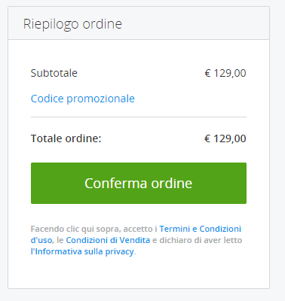This screenshot has width=285, height=301.
Task: Click the Totale ordine label
Action: point(66,138)
